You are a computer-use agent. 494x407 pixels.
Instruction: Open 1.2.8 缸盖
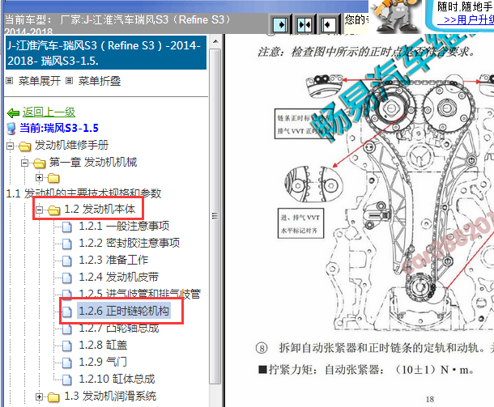[103, 345]
